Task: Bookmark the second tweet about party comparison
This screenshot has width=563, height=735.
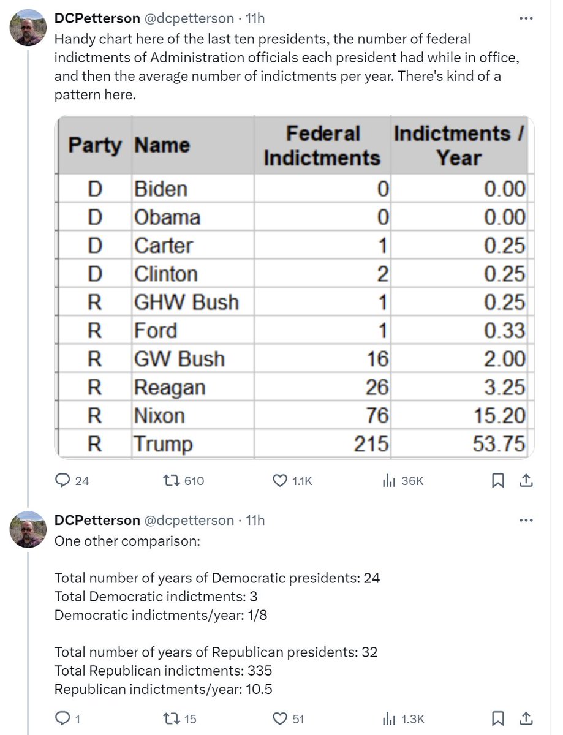Action: (498, 718)
